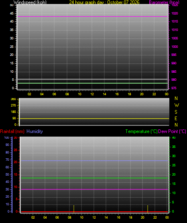
Task: Click the '975' barometer axis value
Action: (174, 88)
